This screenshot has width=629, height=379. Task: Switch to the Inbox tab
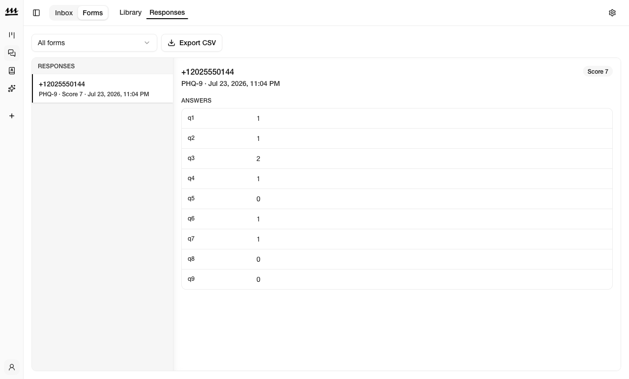coord(64,13)
